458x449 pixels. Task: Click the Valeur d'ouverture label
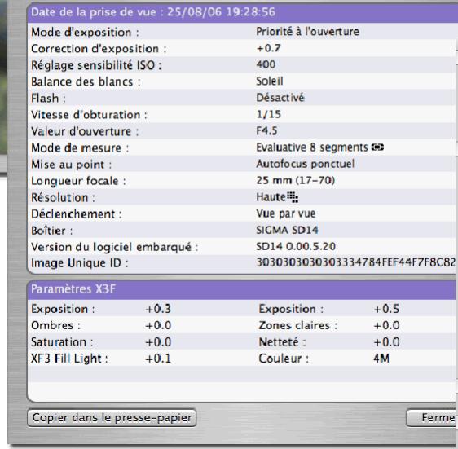(x=85, y=131)
